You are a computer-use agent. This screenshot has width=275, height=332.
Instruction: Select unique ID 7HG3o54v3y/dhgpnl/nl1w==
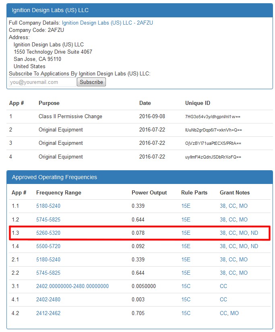[213, 117]
